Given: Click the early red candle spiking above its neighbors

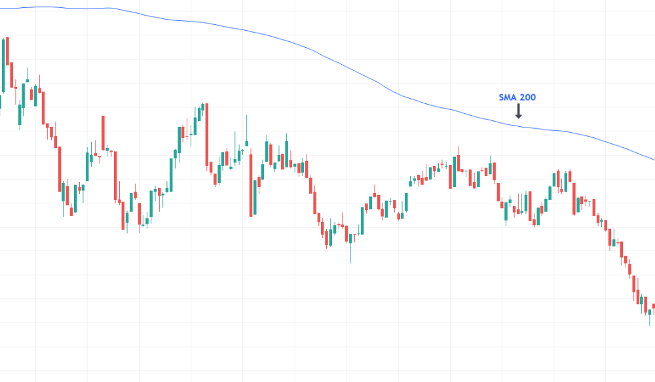Looking at the screenshot, I should tap(103, 133).
